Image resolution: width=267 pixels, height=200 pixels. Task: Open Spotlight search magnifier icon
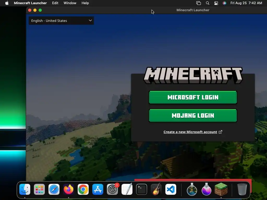207,3
